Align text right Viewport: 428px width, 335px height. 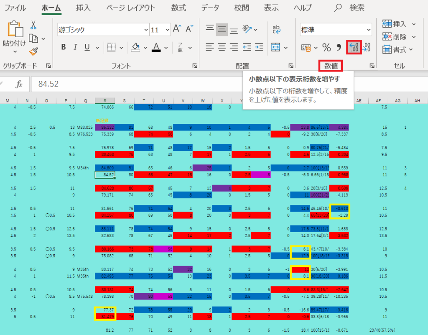click(234, 47)
